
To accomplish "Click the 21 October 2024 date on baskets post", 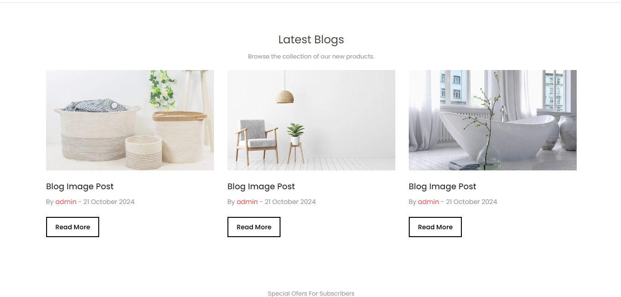I will coord(109,202).
